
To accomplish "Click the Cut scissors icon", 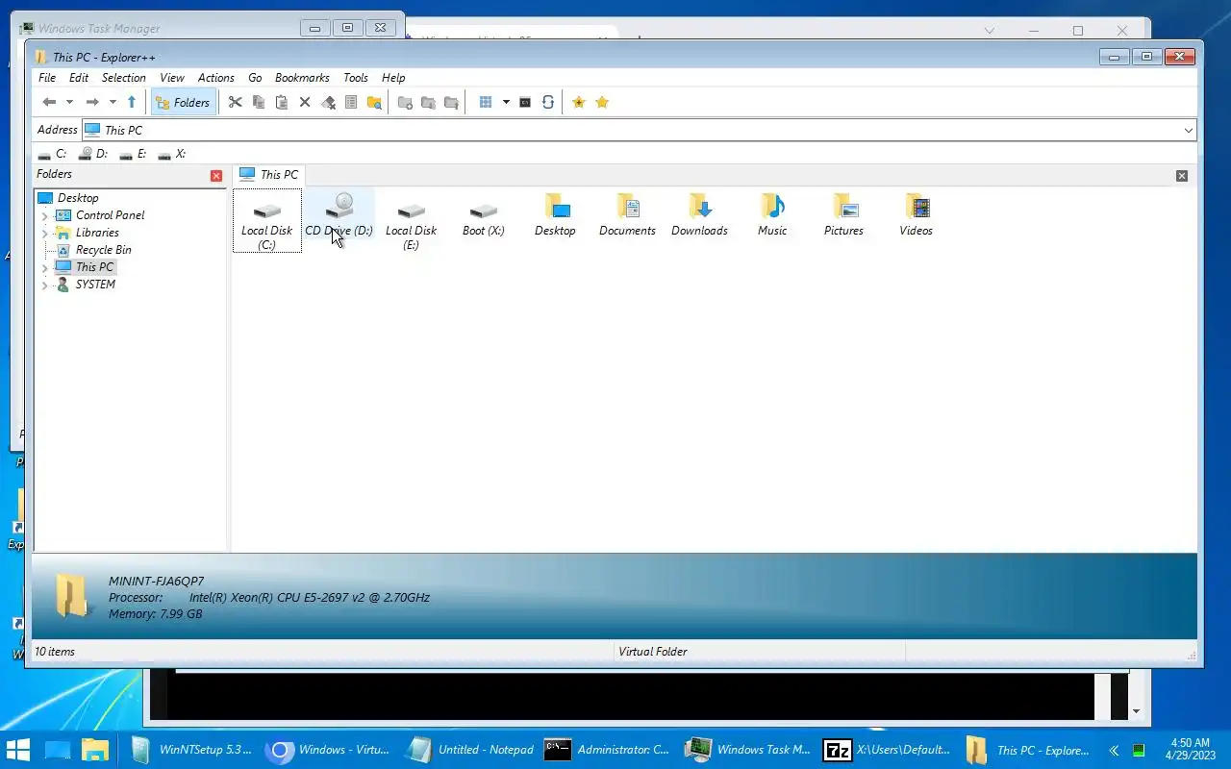I will click(x=235, y=102).
